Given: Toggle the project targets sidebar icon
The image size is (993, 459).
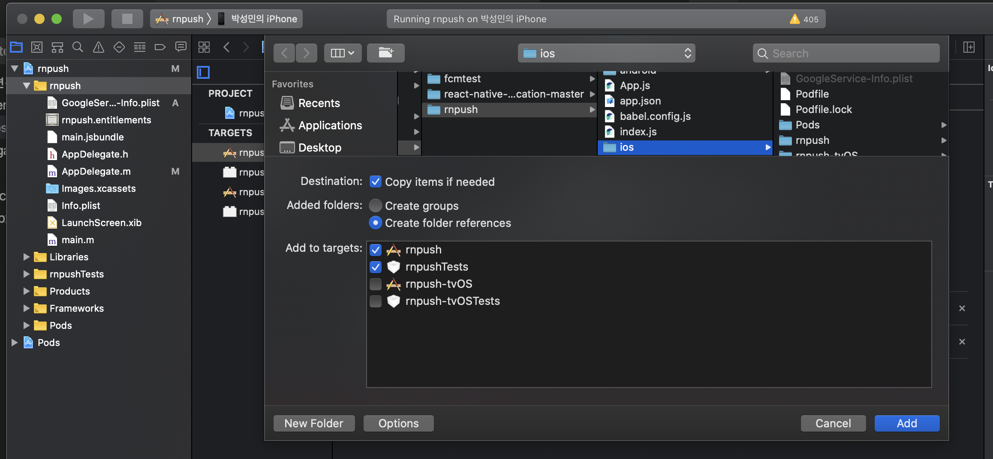Looking at the screenshot, I should coord(203,72).
